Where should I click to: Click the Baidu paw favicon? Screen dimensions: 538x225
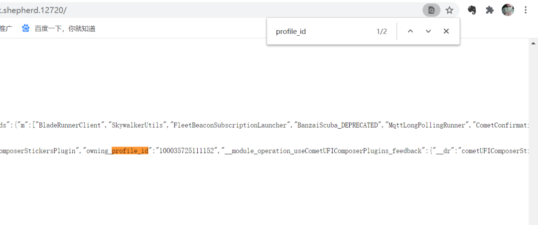(26, 29)
